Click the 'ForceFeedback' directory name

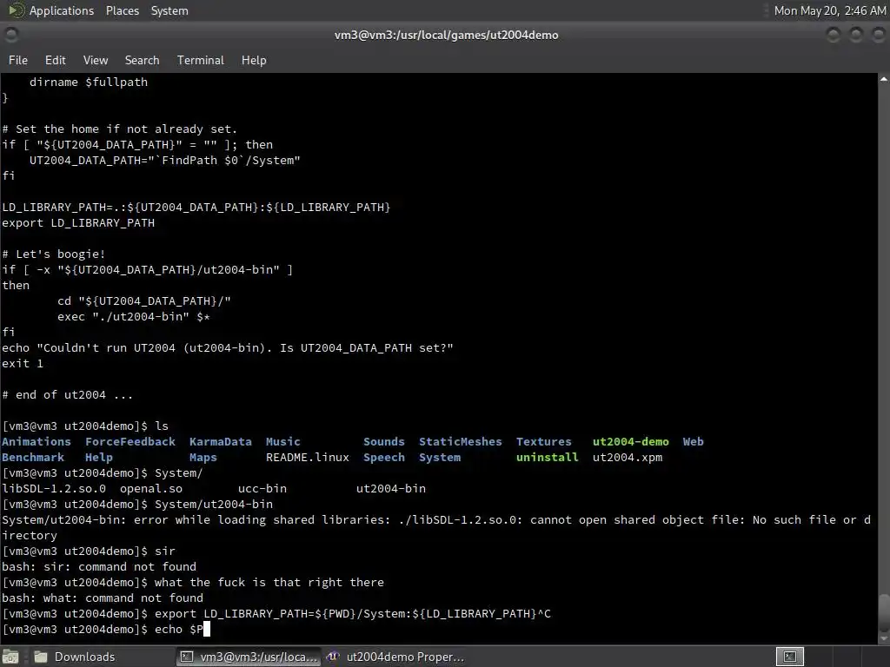tap(130, 442)
